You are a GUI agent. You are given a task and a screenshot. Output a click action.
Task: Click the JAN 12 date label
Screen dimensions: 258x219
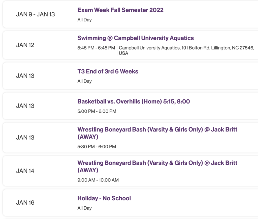25,45
